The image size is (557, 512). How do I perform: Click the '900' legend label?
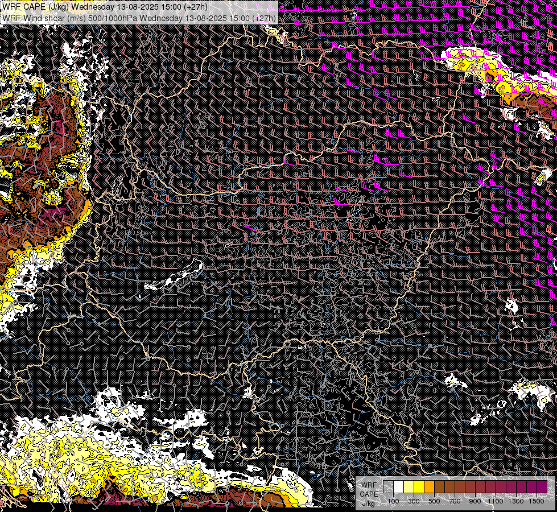coord(475,501)
